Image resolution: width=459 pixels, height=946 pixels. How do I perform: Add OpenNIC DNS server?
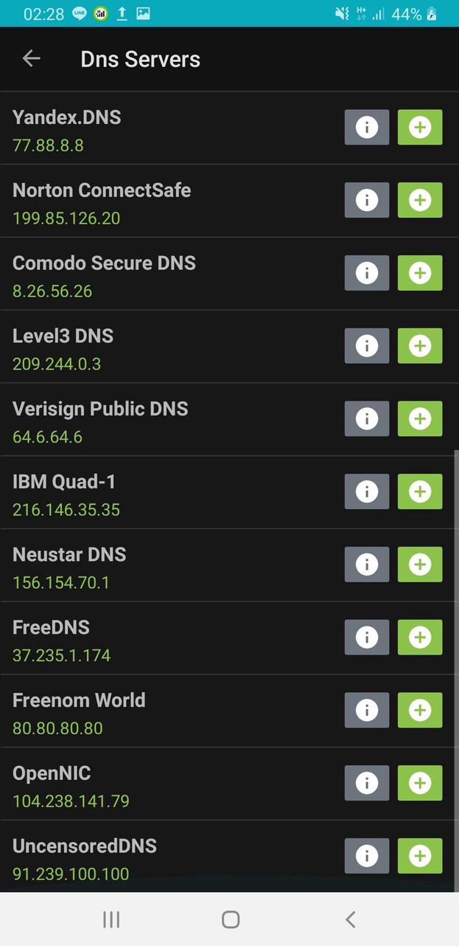420,783
